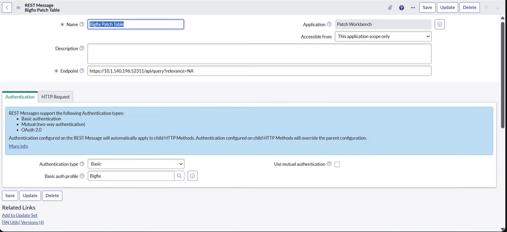Open [SN Utils] Versions (4) link
This screenshot has width=507, height=232.
coord(23,222)
